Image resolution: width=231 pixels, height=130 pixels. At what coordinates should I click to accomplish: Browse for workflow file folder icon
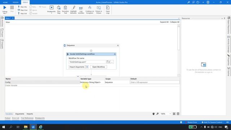click(x=108, y=62)
